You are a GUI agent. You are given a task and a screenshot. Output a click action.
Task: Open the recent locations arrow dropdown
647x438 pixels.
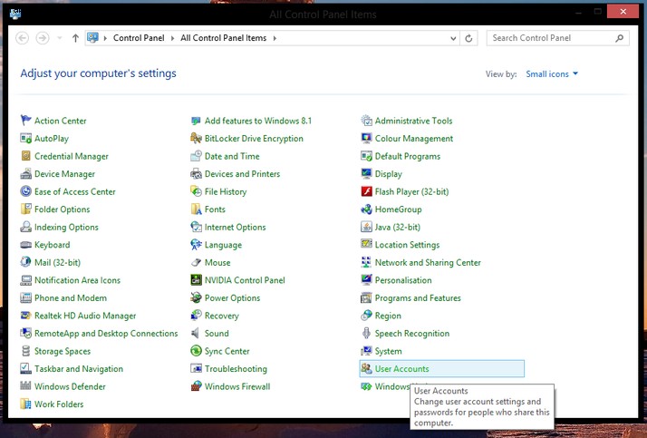pyautogui.click(x=60, y=38)
